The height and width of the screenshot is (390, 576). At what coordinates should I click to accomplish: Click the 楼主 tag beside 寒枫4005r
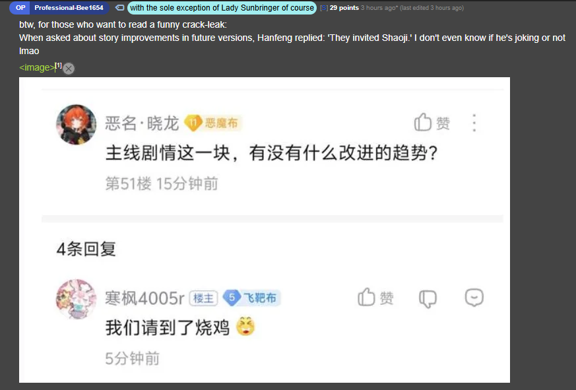point(203,298)
